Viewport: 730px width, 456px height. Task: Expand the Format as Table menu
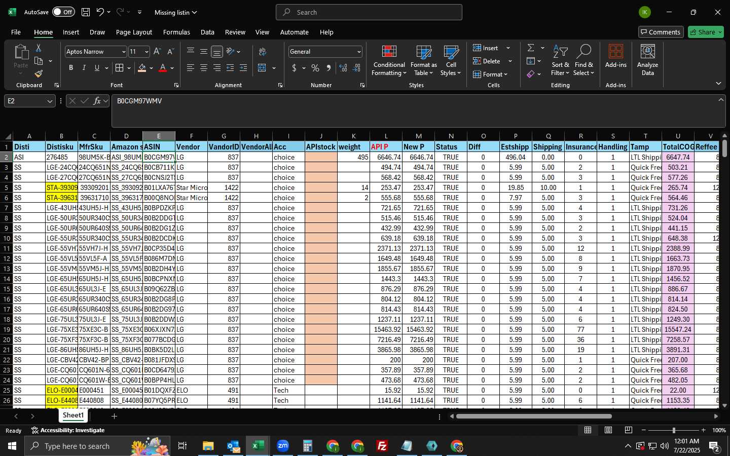tap(423, 60)
